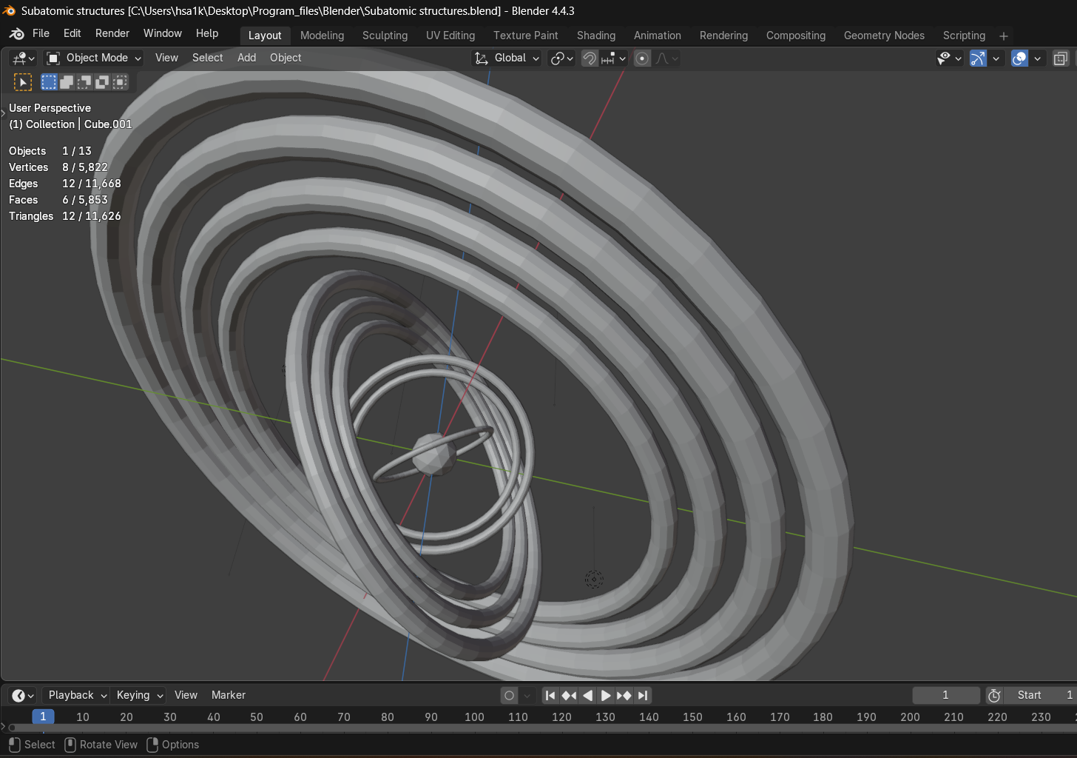The image size is (1077, 758).
Task: Toggle snapping magnet
Action: pos(590,58)
